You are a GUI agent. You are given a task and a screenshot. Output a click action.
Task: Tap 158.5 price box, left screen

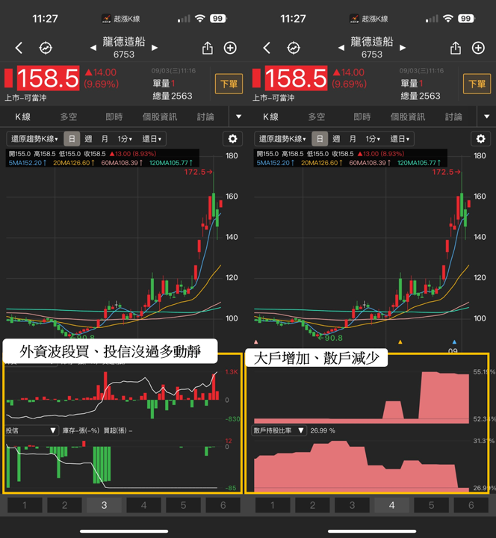click(48, 78)
